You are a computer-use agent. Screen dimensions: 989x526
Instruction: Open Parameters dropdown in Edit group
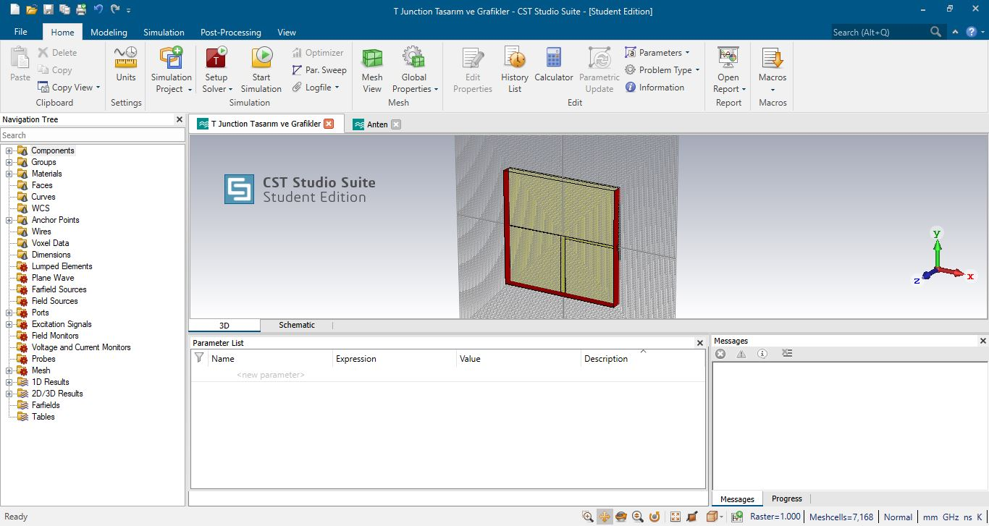[657, 53]
